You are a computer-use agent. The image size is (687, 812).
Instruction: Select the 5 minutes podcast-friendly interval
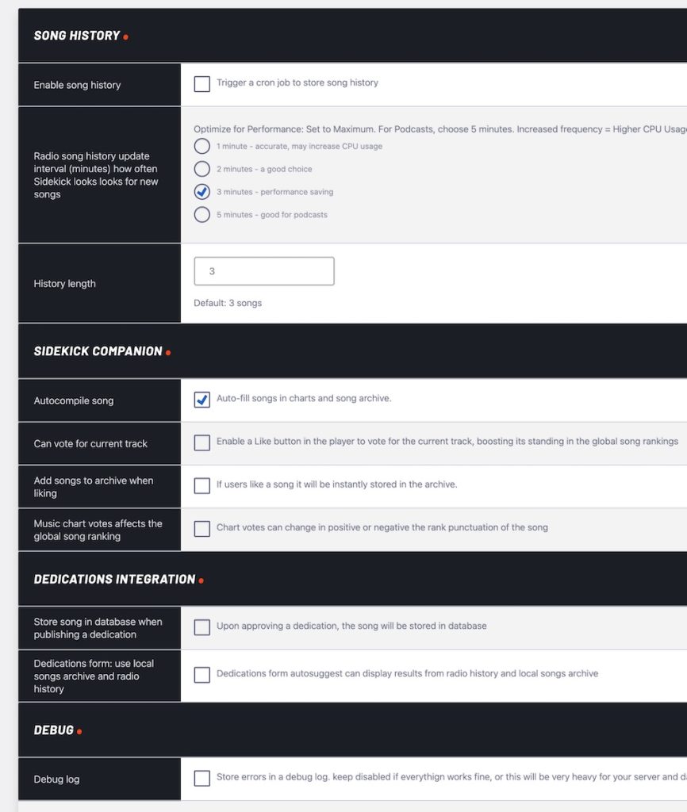pyautogui.click(x=202, y=215)
